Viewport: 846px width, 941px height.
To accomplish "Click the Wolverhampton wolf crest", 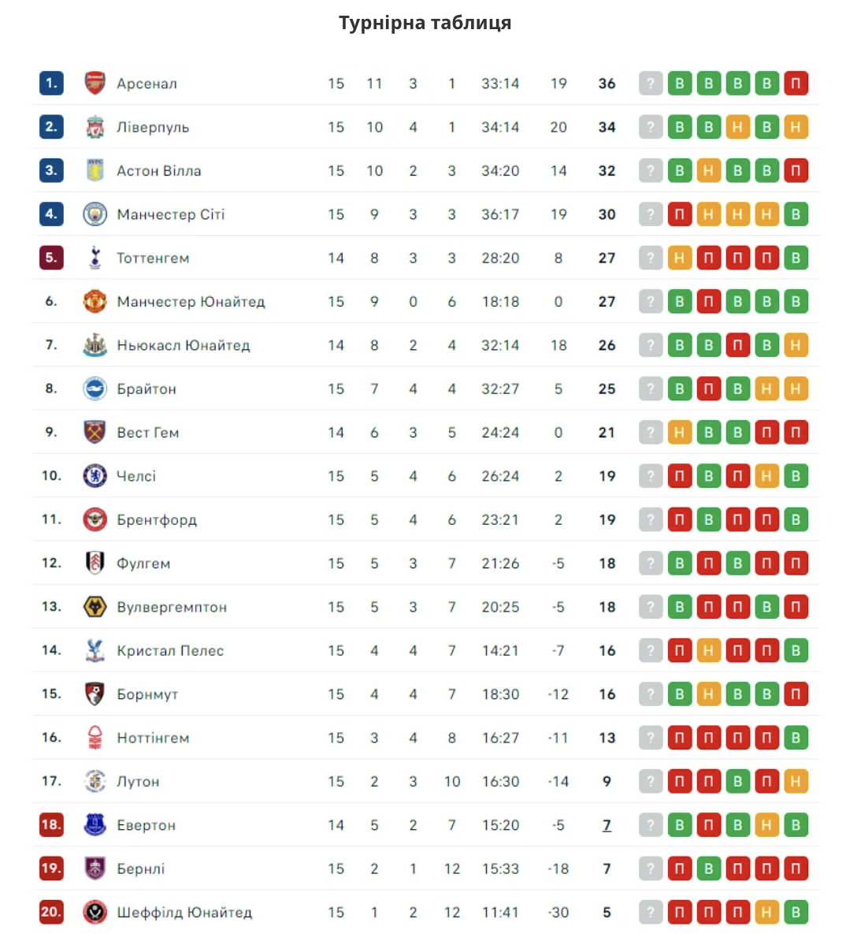I will tap(95, 607).
